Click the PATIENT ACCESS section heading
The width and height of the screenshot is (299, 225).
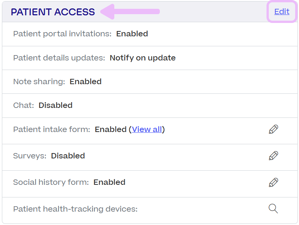[x=53, y=12]
